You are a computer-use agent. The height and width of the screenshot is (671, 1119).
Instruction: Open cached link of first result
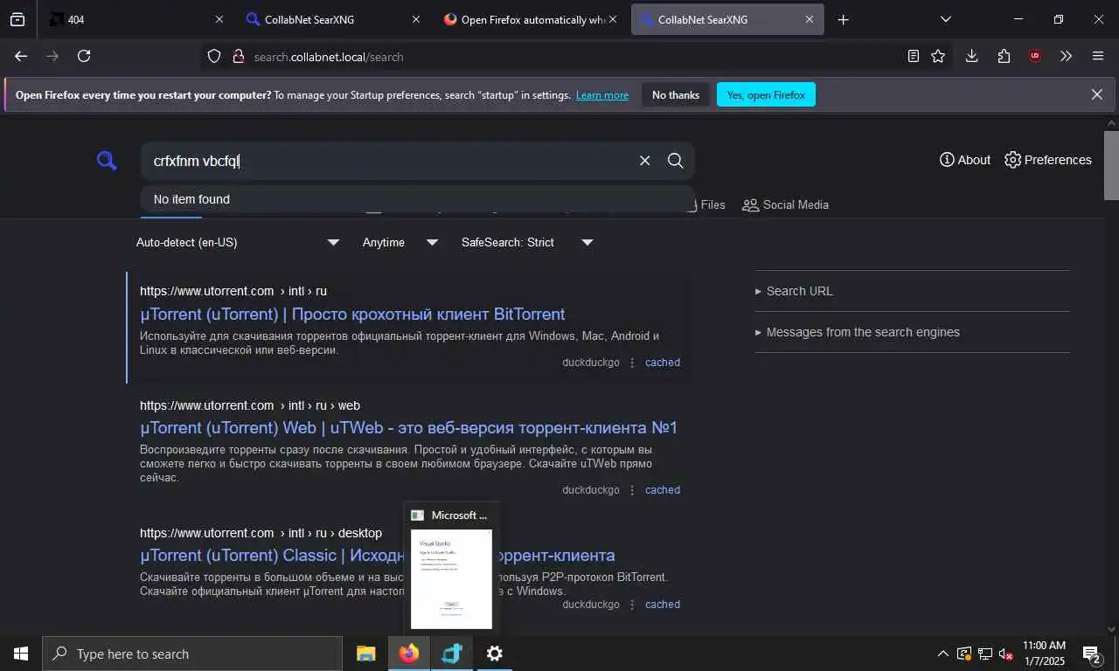click(x=663, y=363)
